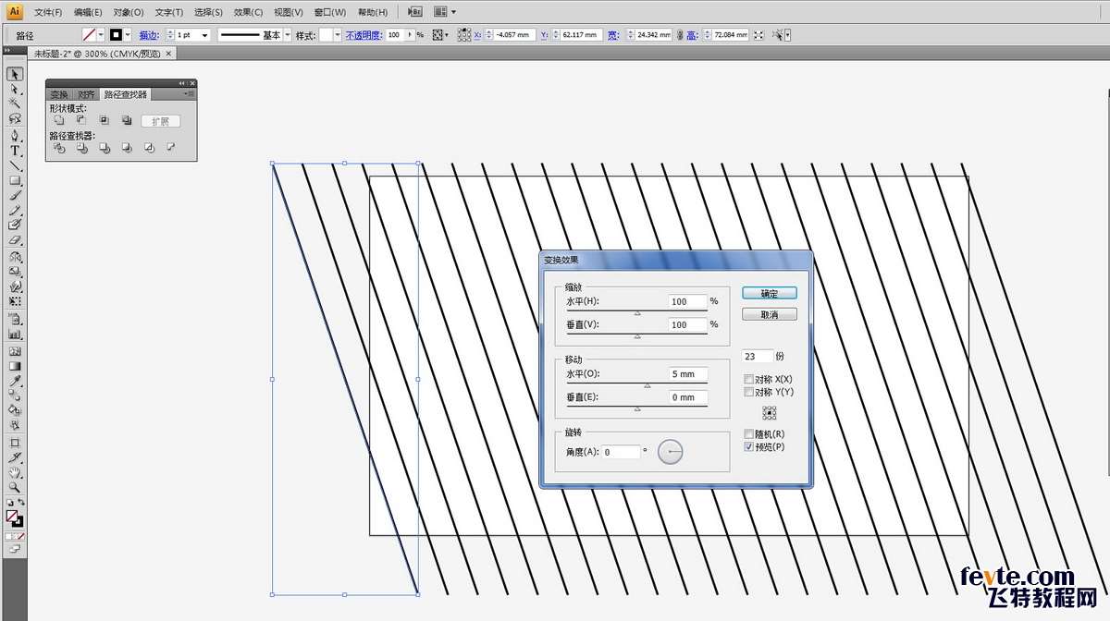Open the 对象(O) menu
This screenshot has height=621, width=1110.
click(129, 12)
